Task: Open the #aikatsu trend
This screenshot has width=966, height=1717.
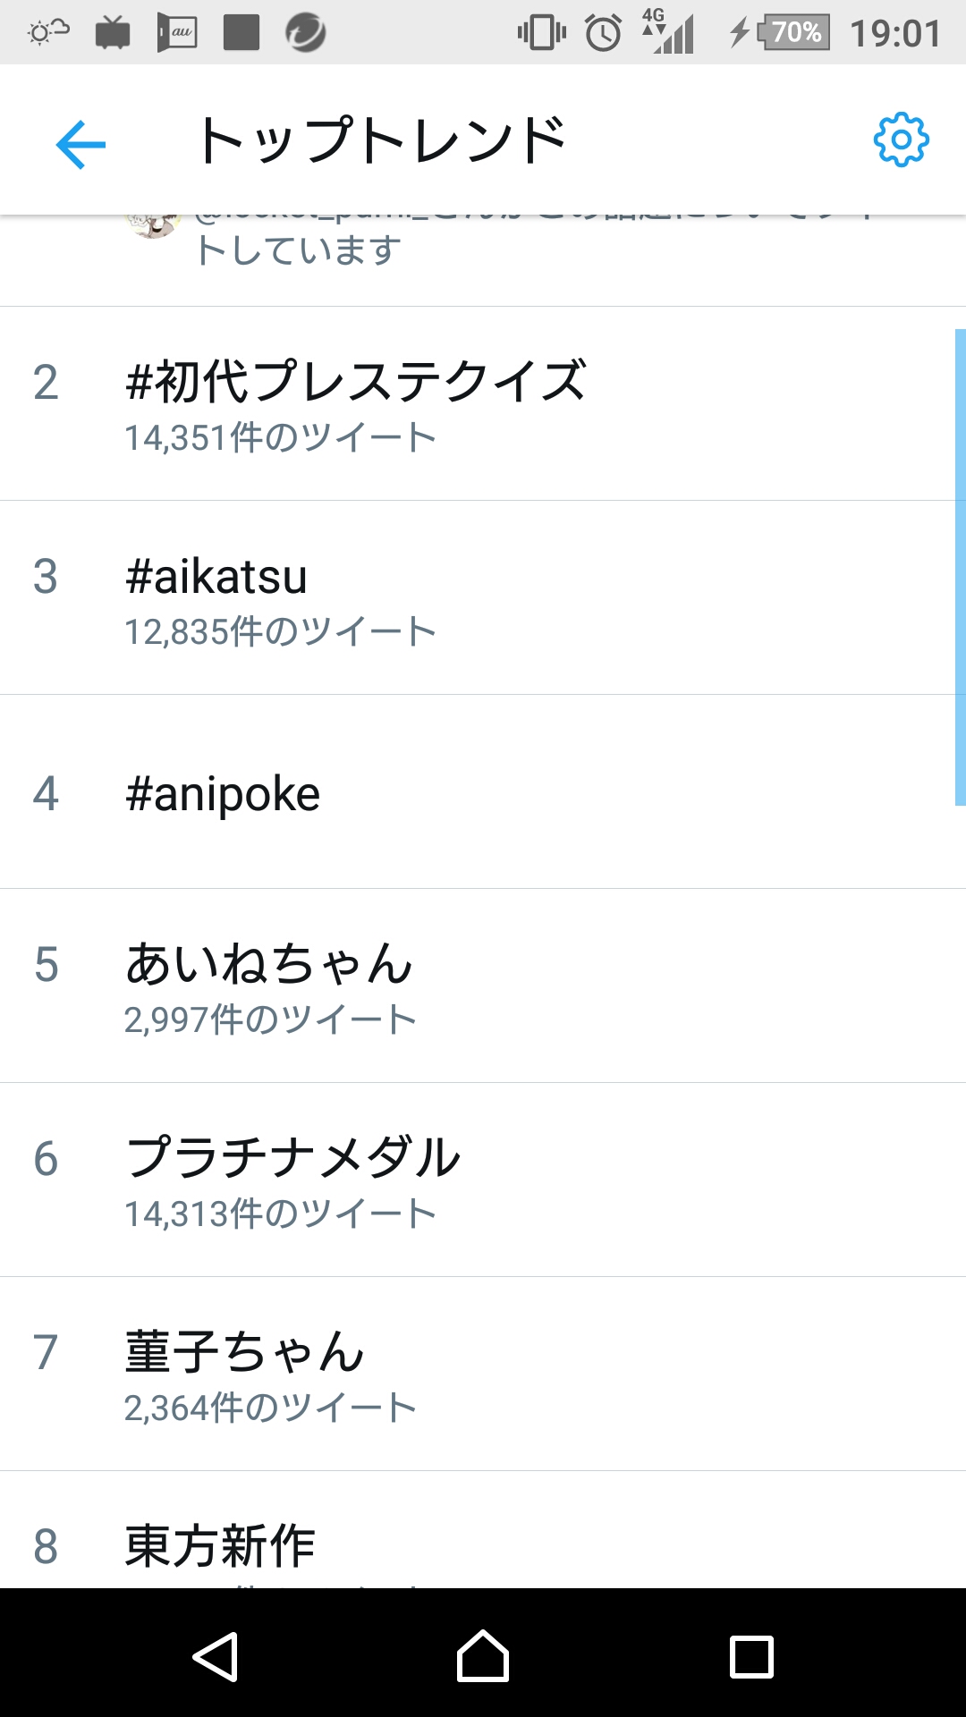Action: [x=216, y=577]
